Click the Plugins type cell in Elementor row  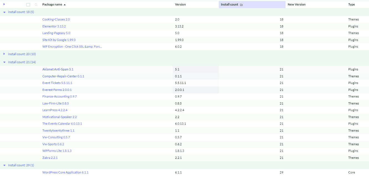[x=353, y=26]
